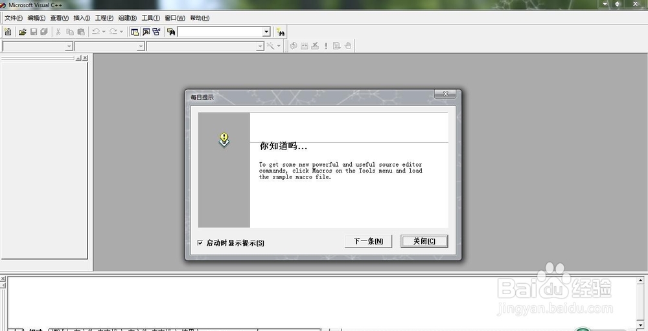Screen dimensions: 648x331
Task: Click the output panel scroll-up arrow
Action: pyautogui.click(x=641, y=281)
